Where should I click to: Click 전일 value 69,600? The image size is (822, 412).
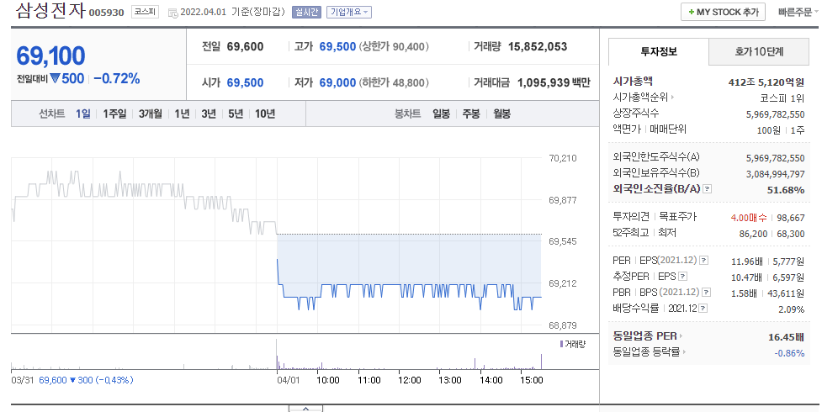pos(245,46)
